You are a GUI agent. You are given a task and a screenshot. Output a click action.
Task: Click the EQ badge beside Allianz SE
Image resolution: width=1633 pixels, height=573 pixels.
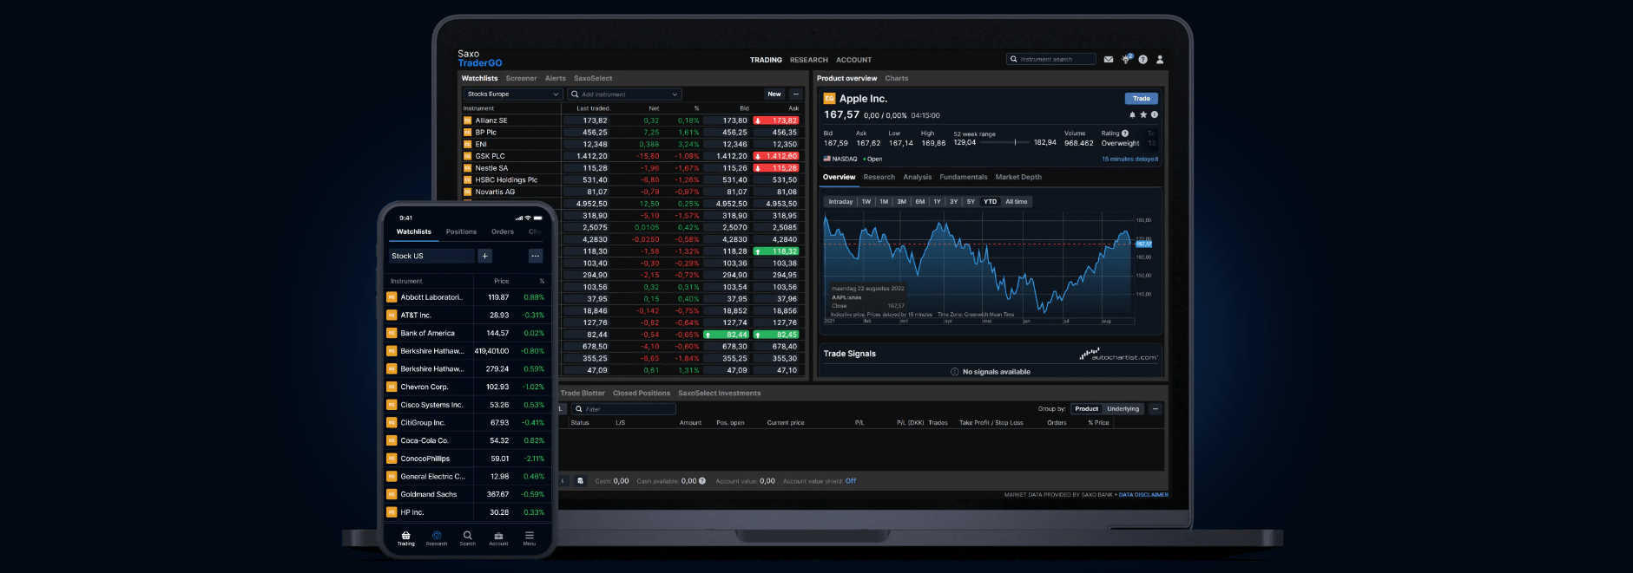467,120
